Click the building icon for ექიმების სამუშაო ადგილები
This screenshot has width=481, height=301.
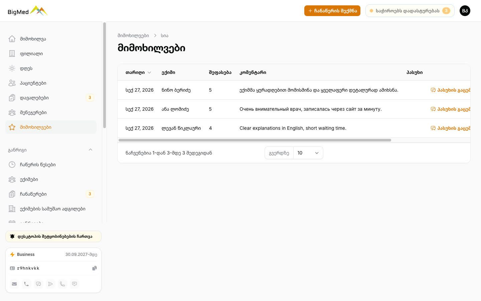point(12,209)
